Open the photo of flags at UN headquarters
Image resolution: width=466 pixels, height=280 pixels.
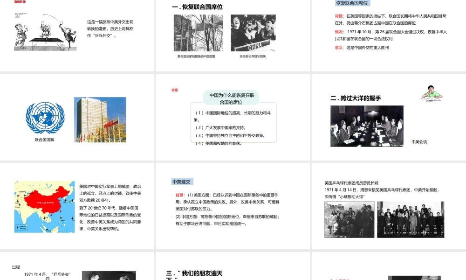pos(198,33)
